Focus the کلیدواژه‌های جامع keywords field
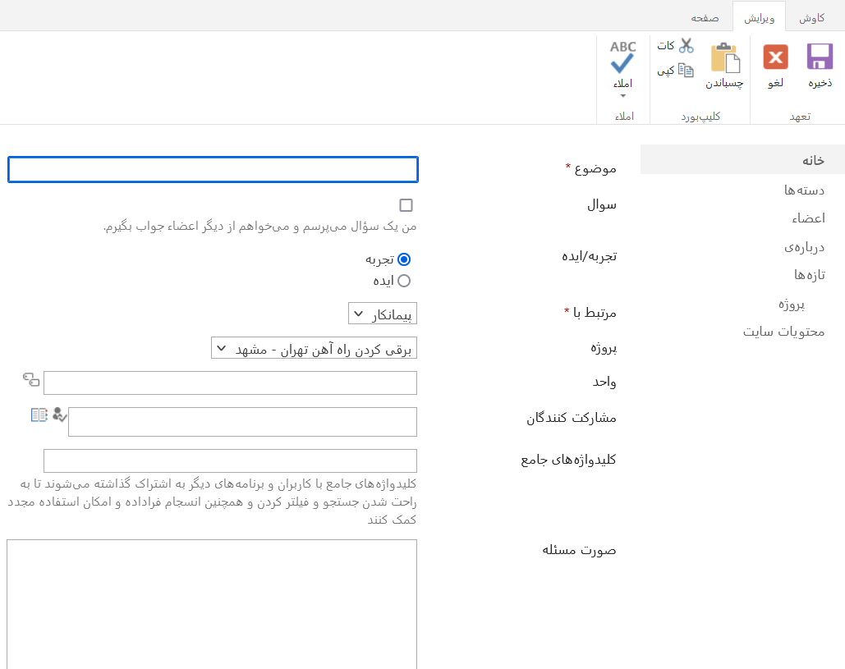Image resolution: width=845 pixels, height=669 pixels. tap(230, 461)
